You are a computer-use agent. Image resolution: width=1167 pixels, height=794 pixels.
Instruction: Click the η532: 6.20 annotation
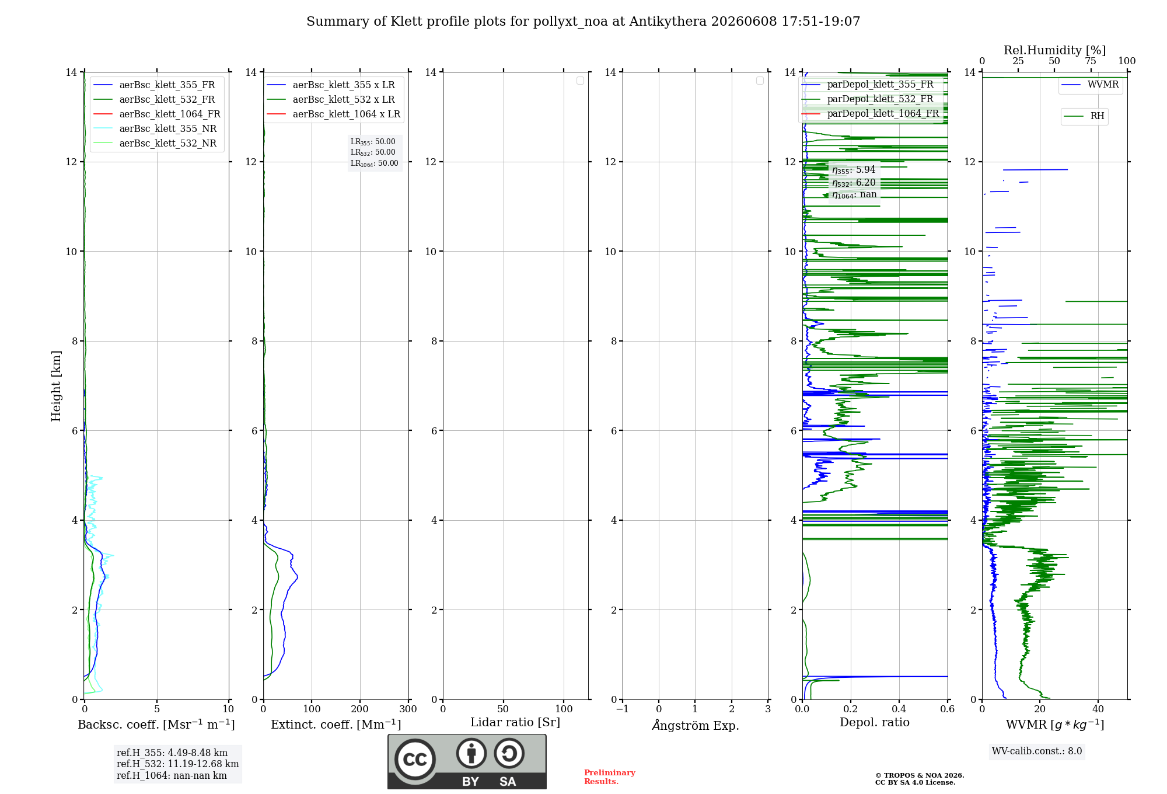[854, 183]
